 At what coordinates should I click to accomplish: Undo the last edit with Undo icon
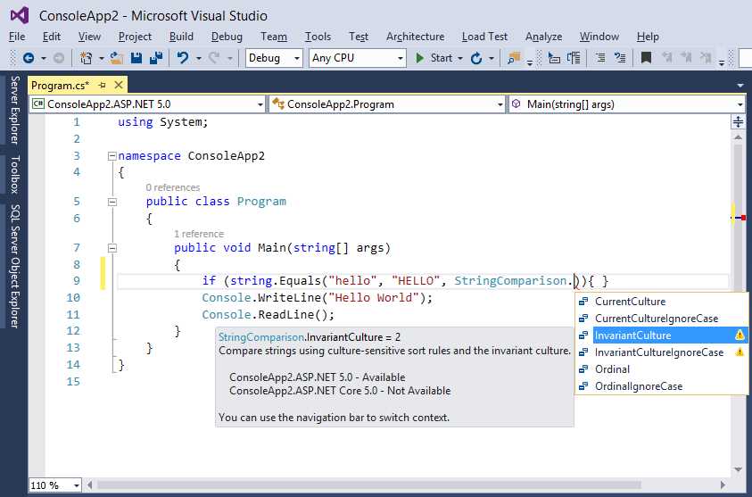click(183, 58)
